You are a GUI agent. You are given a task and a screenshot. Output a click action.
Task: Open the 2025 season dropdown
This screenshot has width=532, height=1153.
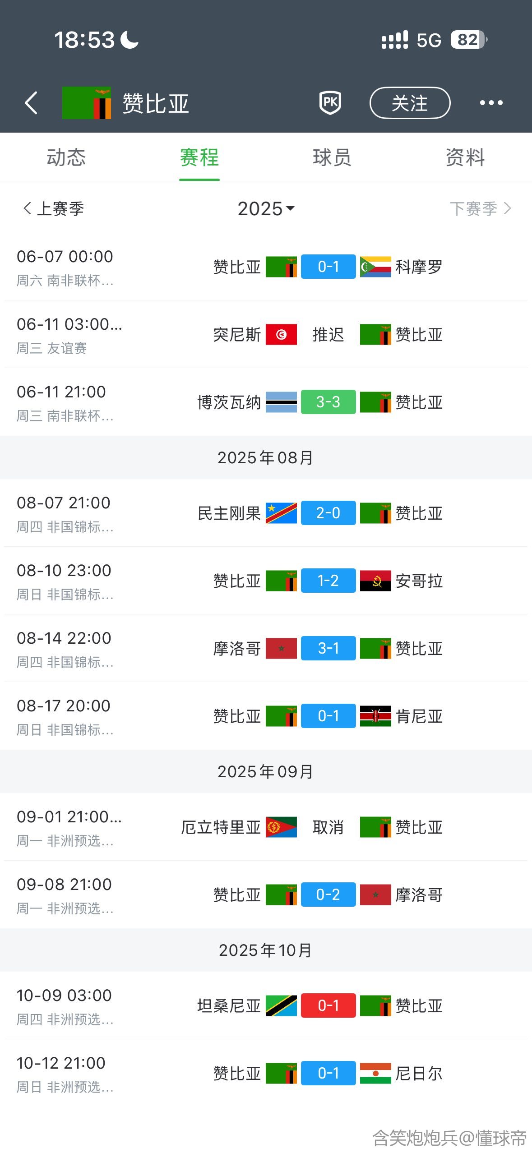tap(266, 208)
